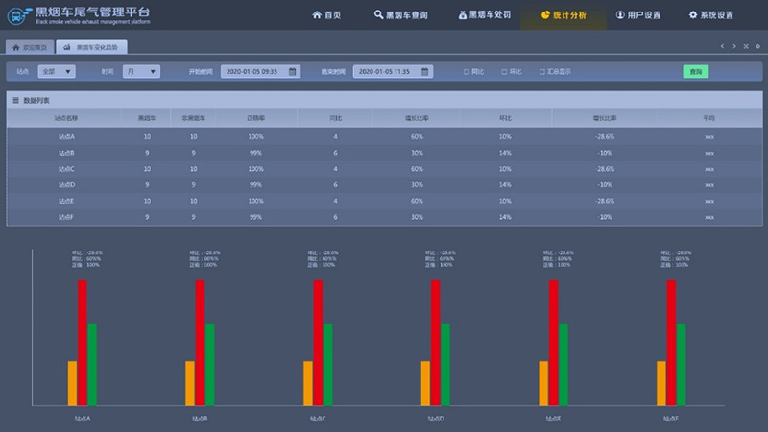This screenshot has width=768, height=432.
Task: Switch to 欢迎首页 tab
Action: tap(29, 46)
